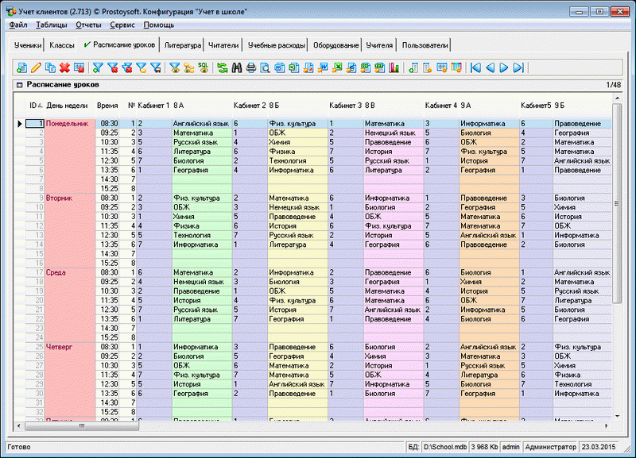Click the red X delete record icon
Image resolution: width=636 pixels, height=458 pixels.
[64, 68]
